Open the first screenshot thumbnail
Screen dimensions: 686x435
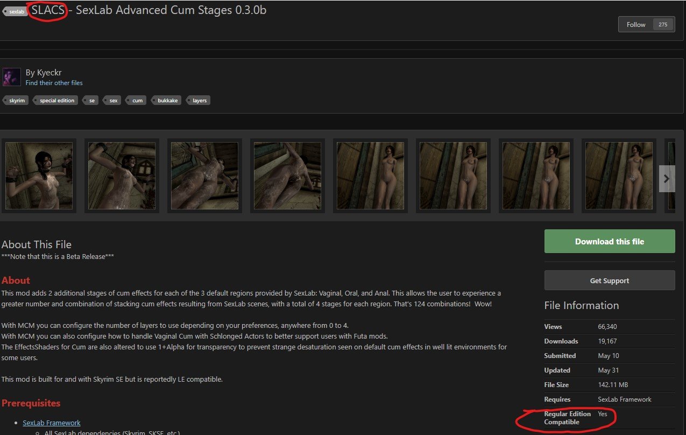[39, 176]
